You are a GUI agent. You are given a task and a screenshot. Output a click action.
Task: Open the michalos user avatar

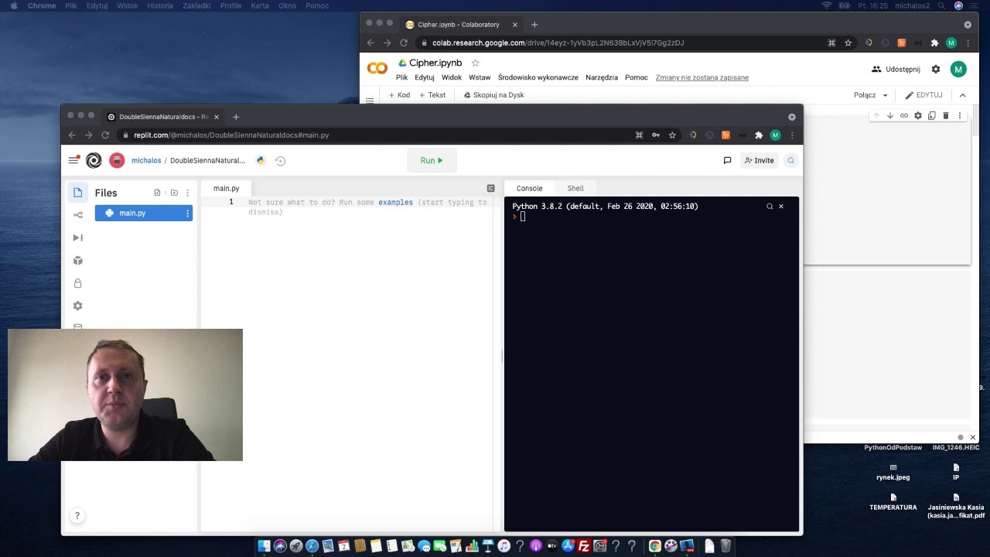click(117, 160)
